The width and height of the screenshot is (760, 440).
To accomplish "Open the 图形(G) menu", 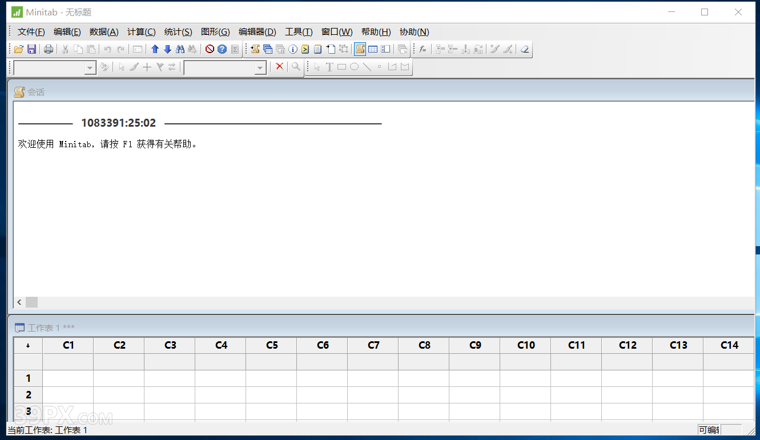I will coord(215,32).
